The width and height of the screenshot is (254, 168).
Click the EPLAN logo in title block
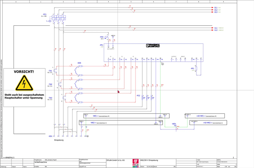tap(135, 162)
